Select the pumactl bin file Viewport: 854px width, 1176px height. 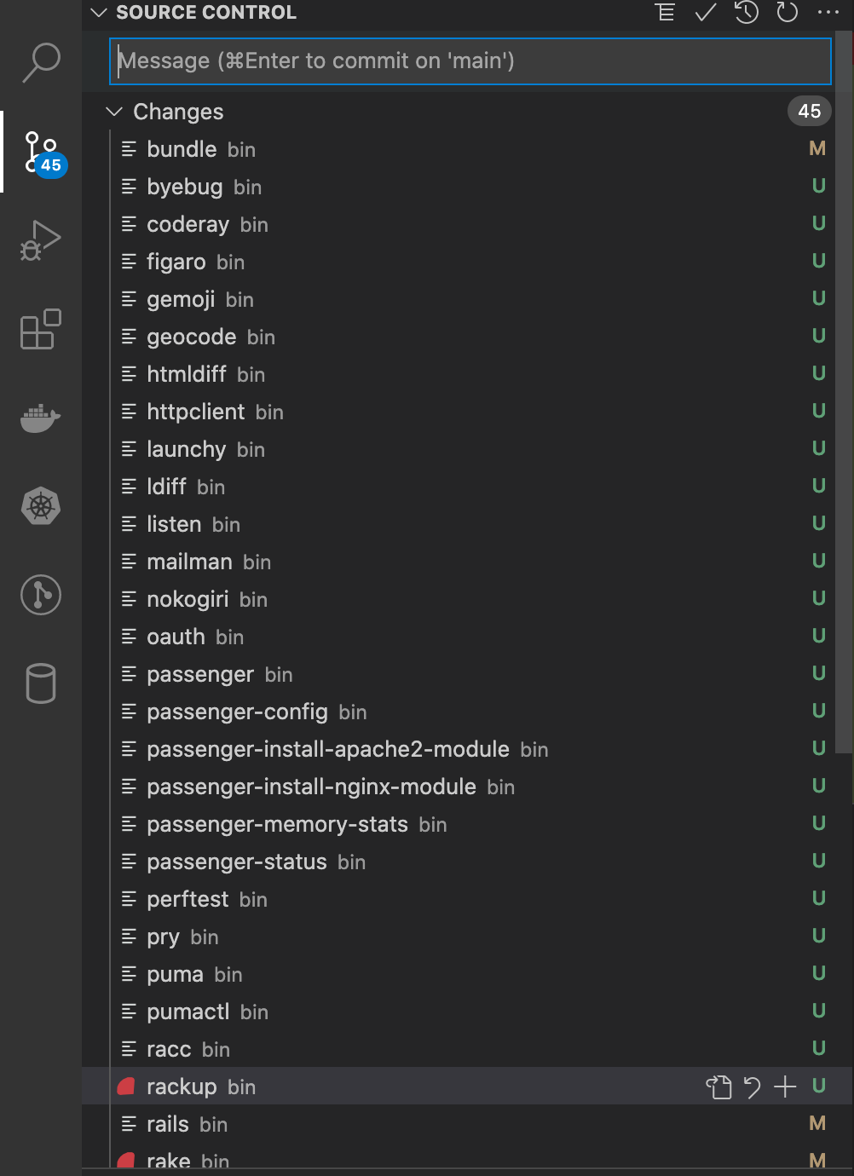click(467, 1012)
